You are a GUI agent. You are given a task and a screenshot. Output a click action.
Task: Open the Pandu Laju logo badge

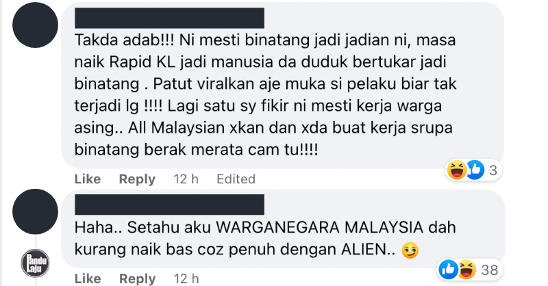[x=35, y=263]
